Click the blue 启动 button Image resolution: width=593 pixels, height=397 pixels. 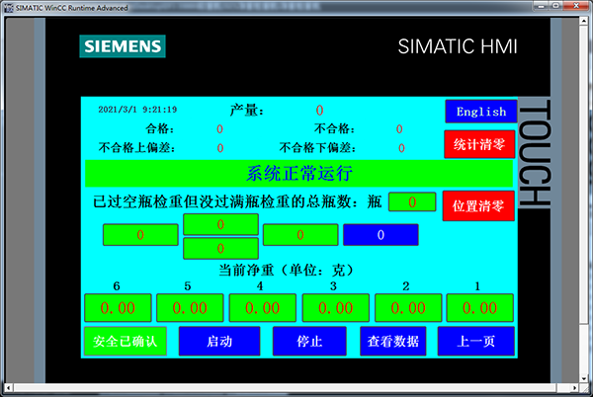pyautogui.click(x=219, y=341)
